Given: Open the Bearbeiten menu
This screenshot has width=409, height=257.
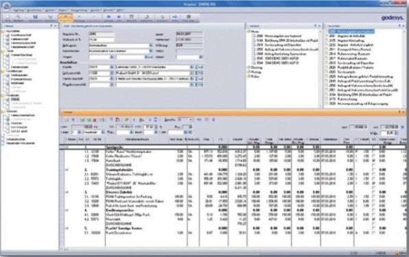Looking at the screenshot, I should [35, 10].
